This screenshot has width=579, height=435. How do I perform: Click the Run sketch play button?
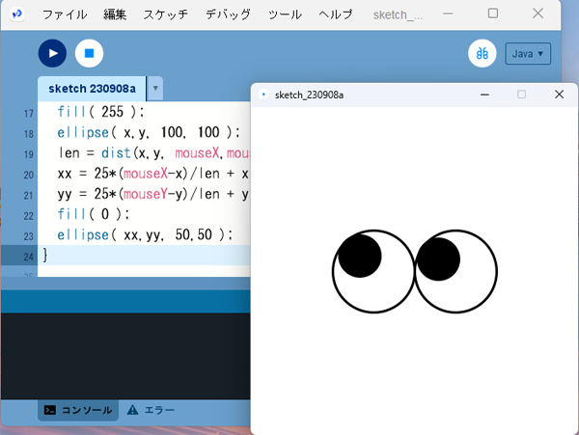pyautogui.click(x=52, y=53)
